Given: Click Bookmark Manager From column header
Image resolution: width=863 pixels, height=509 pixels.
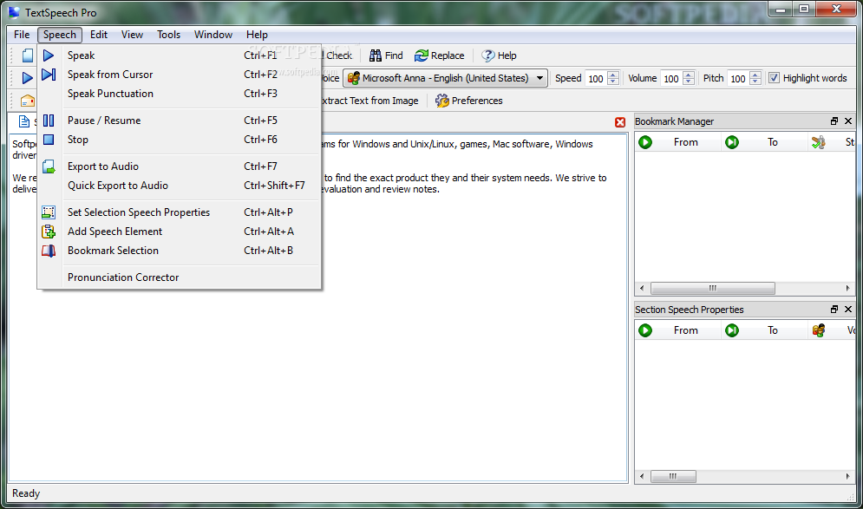Looking at the screenshot, I should point(678,142).
